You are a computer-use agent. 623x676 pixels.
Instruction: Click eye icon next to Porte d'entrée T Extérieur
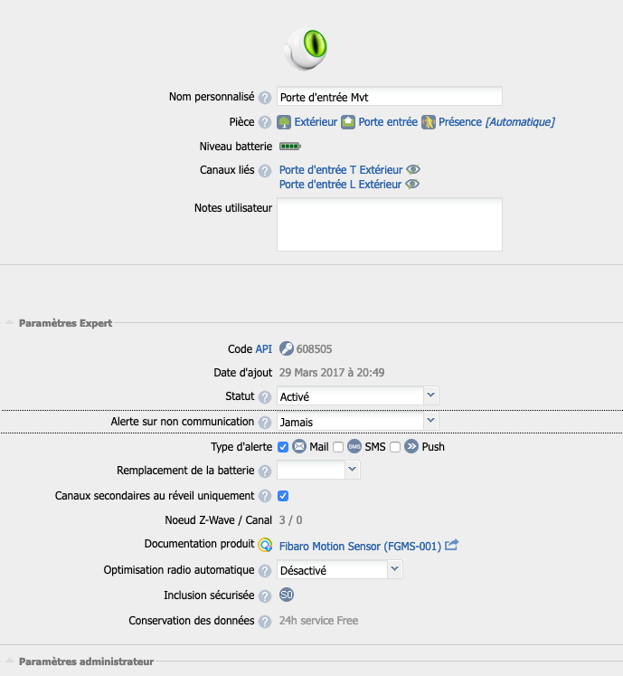(x=413, y=169)
